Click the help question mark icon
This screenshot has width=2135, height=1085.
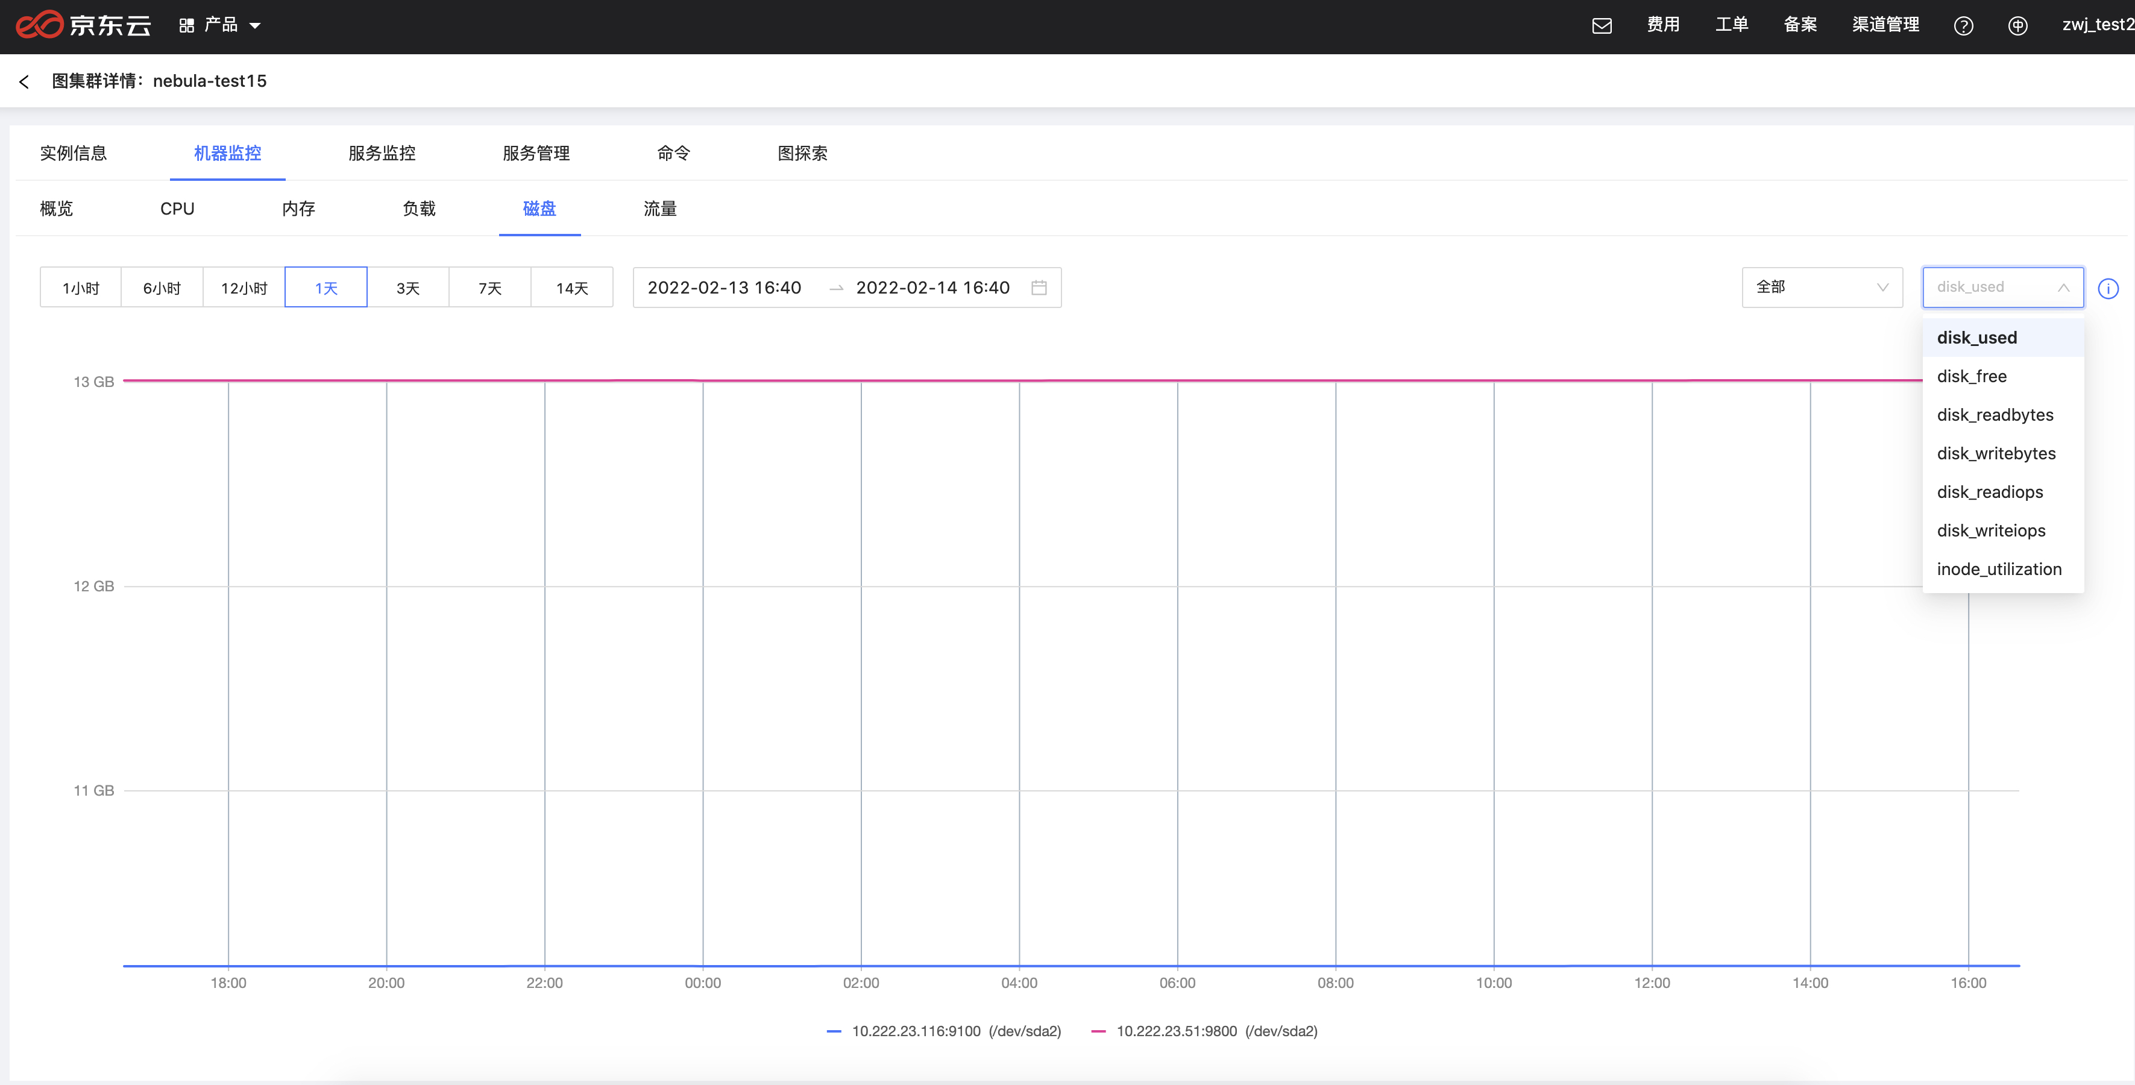pos(1963,26)
